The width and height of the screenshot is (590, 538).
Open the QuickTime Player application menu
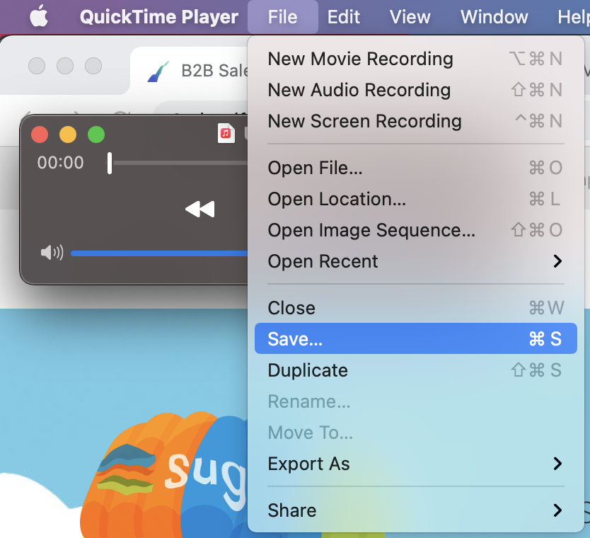pos(158,17)
